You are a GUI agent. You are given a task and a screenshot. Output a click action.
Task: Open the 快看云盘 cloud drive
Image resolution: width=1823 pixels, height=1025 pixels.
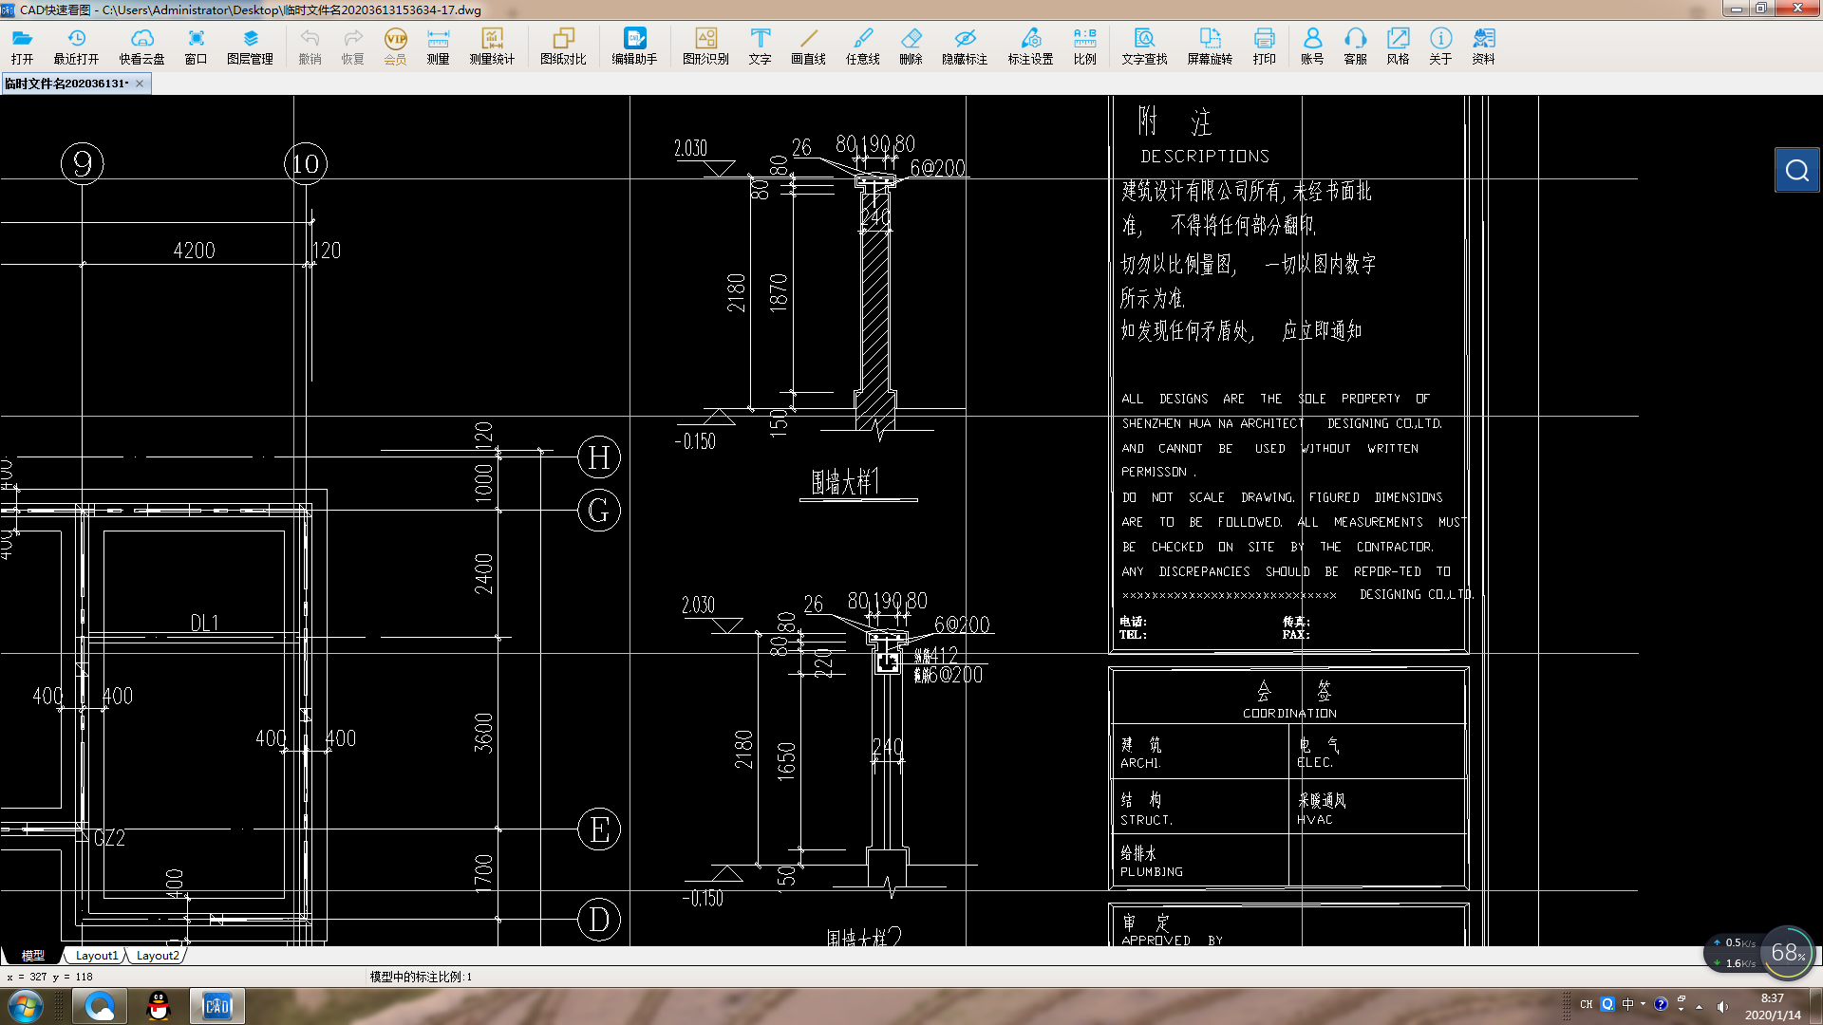141,46
